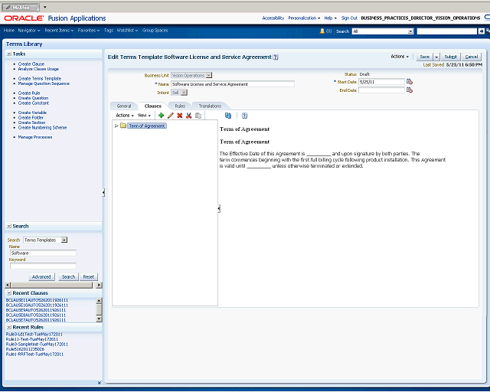Click the help icon in clauses toolbar
The image size is (490, 392).
tap(245, 116)
